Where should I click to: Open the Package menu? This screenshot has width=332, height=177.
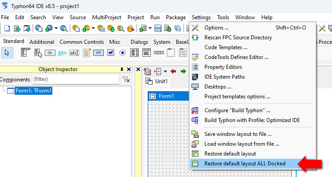click(x=176, y=17)
